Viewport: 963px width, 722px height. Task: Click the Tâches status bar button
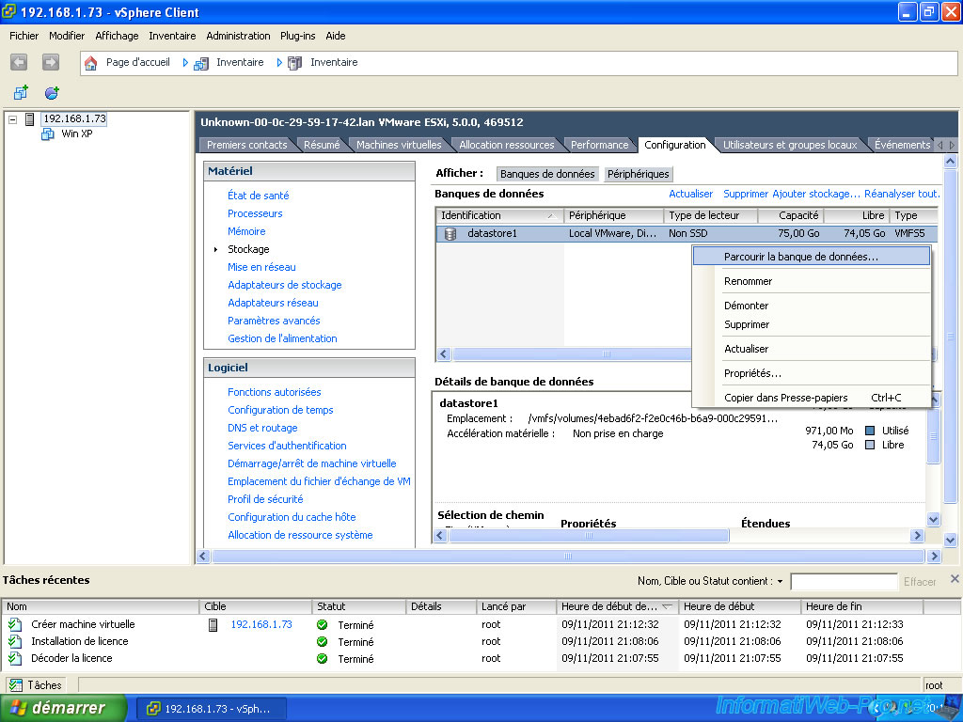click(36, 685)
